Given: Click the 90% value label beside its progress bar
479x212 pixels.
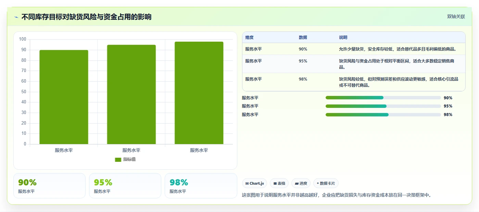Looking at the screenshot, I should pyautogui.click(x=448, y=98).
